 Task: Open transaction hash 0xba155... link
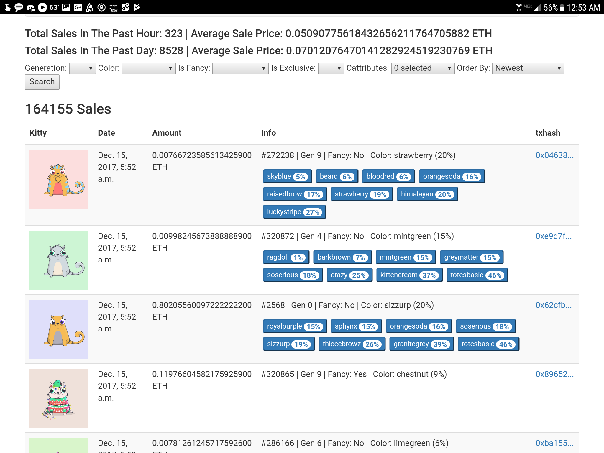554,443
